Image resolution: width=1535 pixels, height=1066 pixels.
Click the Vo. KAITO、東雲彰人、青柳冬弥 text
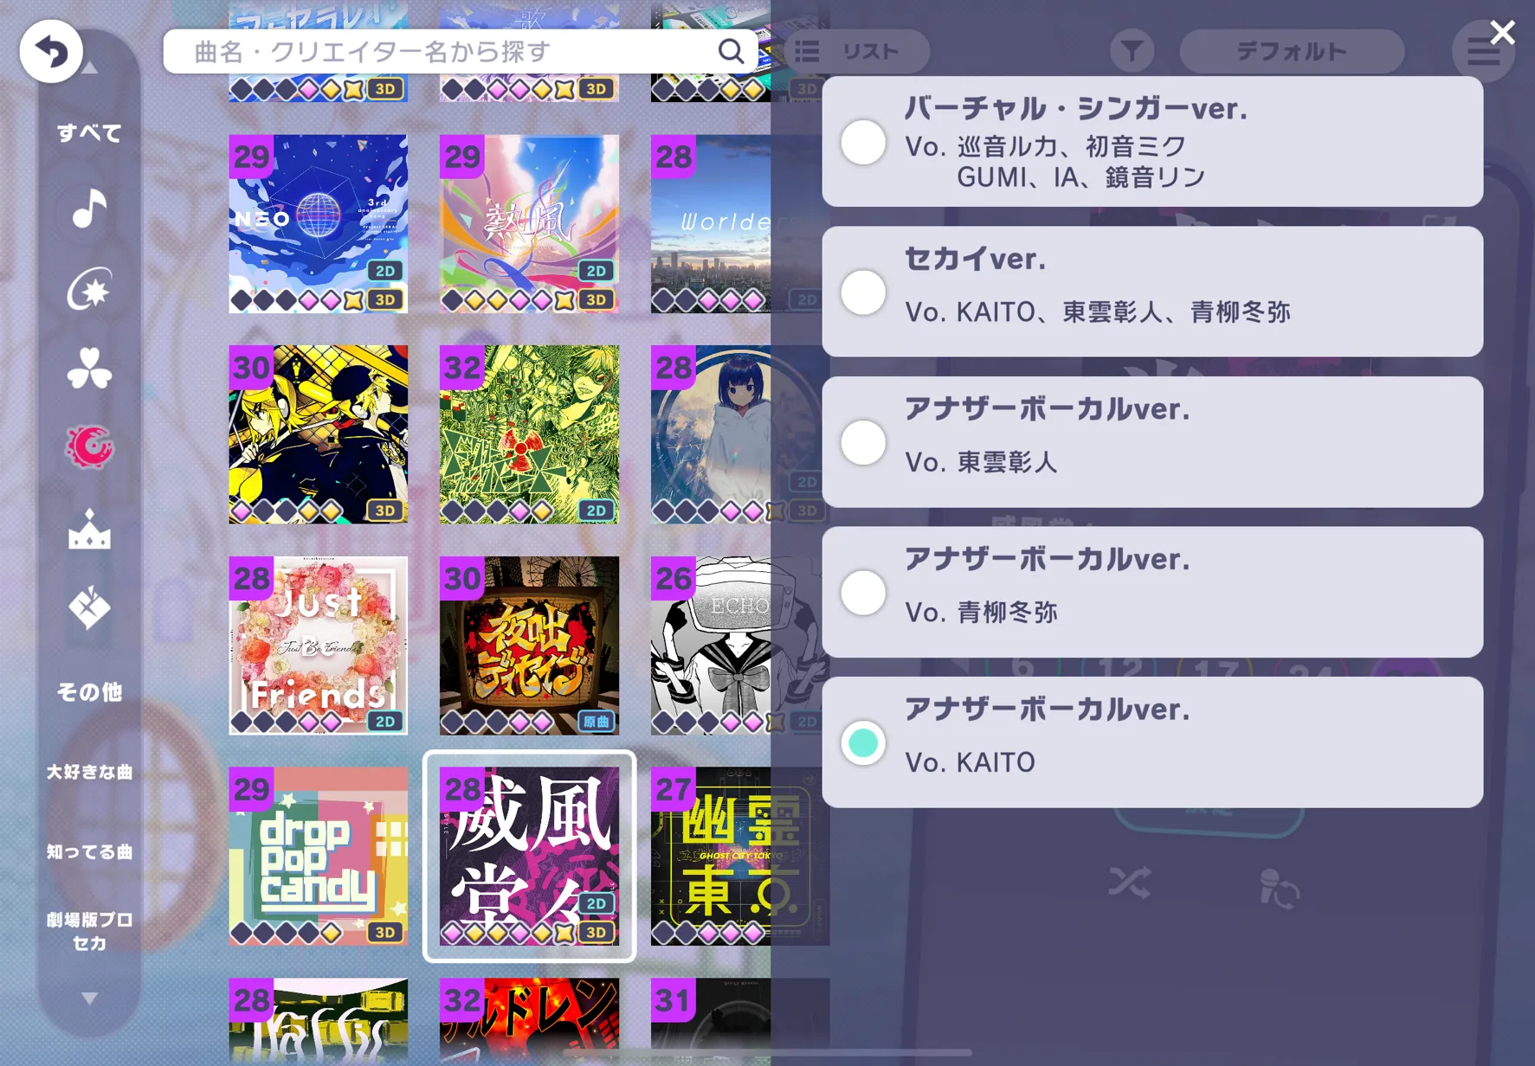(x=1098, y=311)
